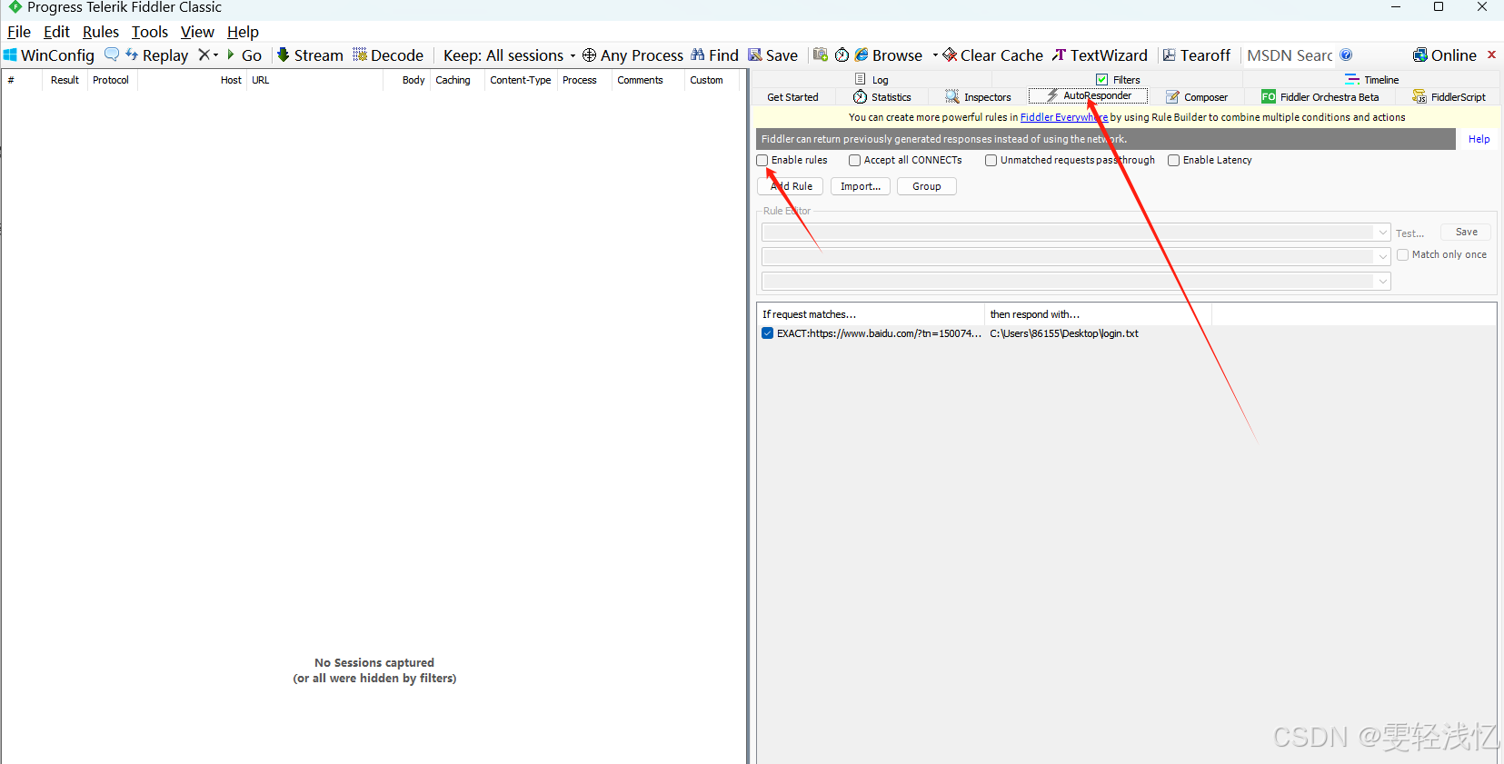Open Find sessions
This screenshot has height=764, width=1504.
click(714, 55)
